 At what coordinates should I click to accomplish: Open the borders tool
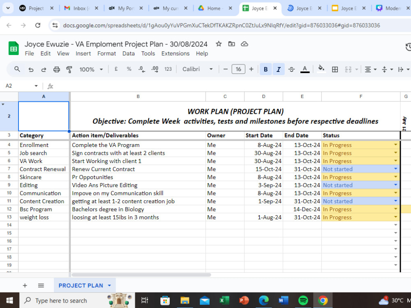click(x=335, y=69)
